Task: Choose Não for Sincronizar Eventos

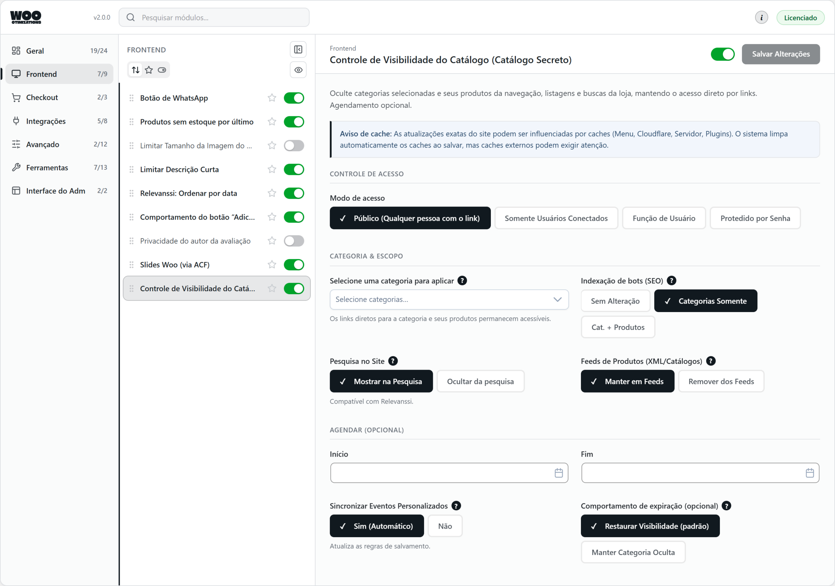Action: click(x=445, y=526)
